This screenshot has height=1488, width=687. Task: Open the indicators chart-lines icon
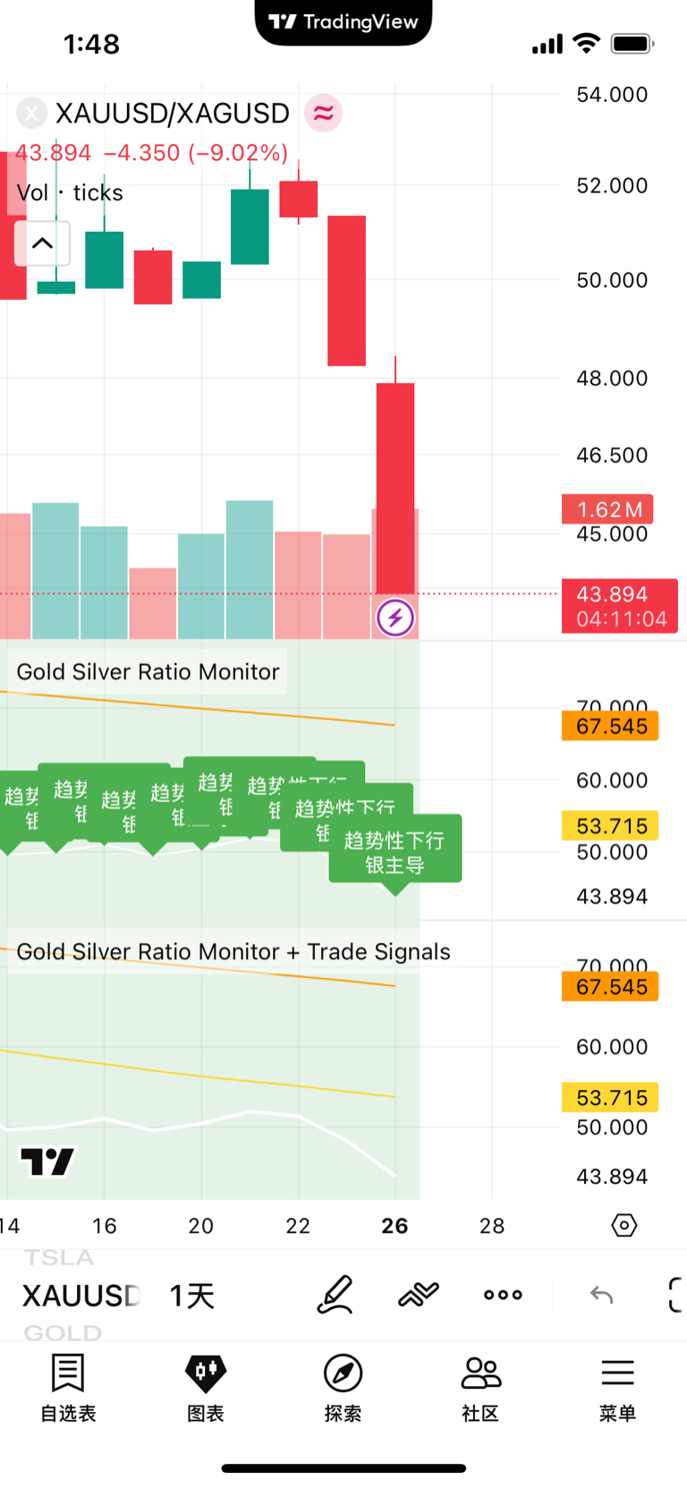419,1295
